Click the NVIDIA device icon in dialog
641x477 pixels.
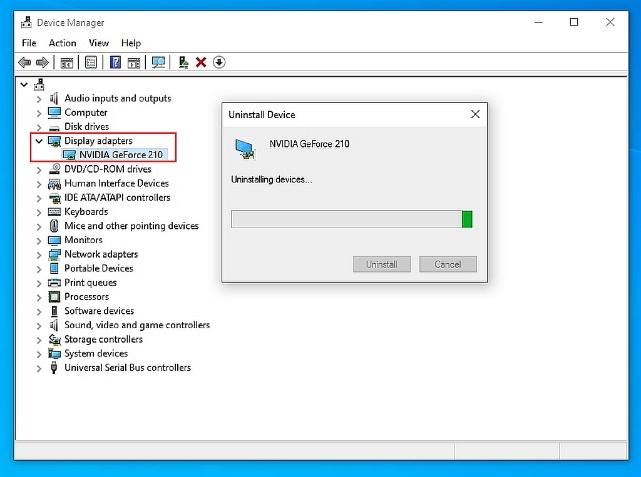pyautogui.click(x=245, y=149)
